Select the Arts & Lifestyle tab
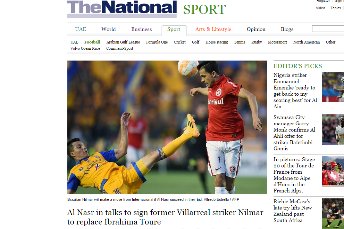 tap(213, 29)
